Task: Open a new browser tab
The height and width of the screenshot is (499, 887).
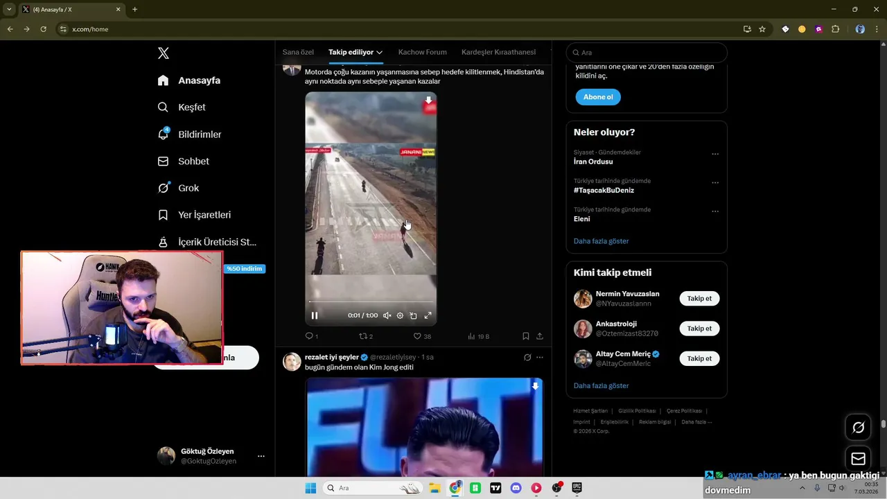Action: [134, 10]
